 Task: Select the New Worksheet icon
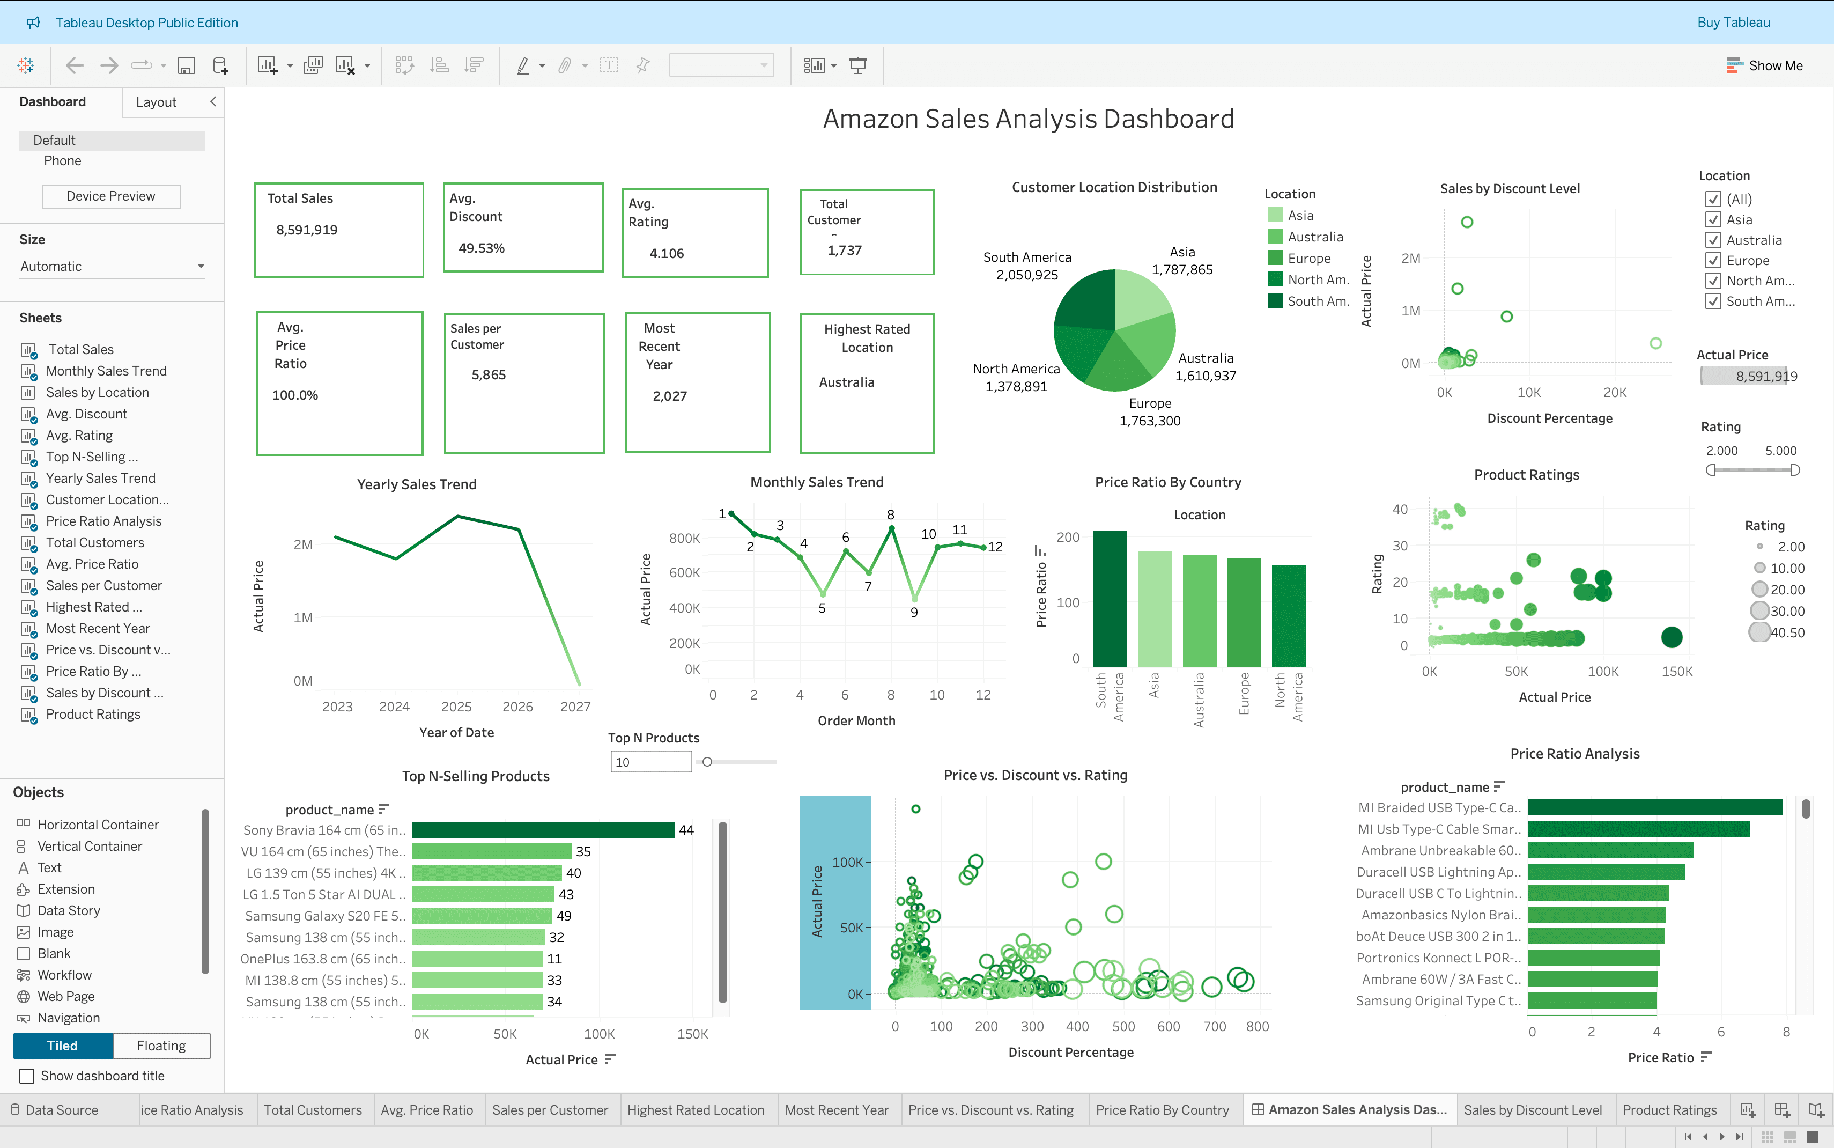[x=267, y=65]
